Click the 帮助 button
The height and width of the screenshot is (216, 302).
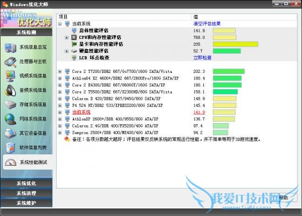pyautogui.click(x=283, y=198)
